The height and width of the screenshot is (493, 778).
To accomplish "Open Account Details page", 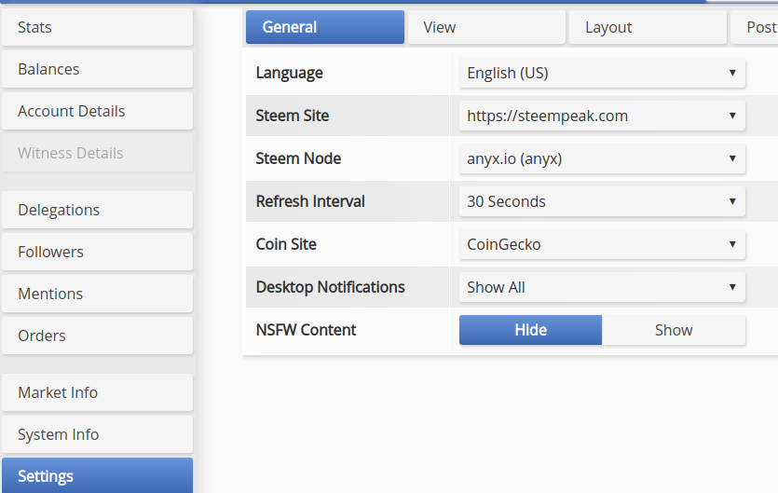I will (x=97, y=111).
